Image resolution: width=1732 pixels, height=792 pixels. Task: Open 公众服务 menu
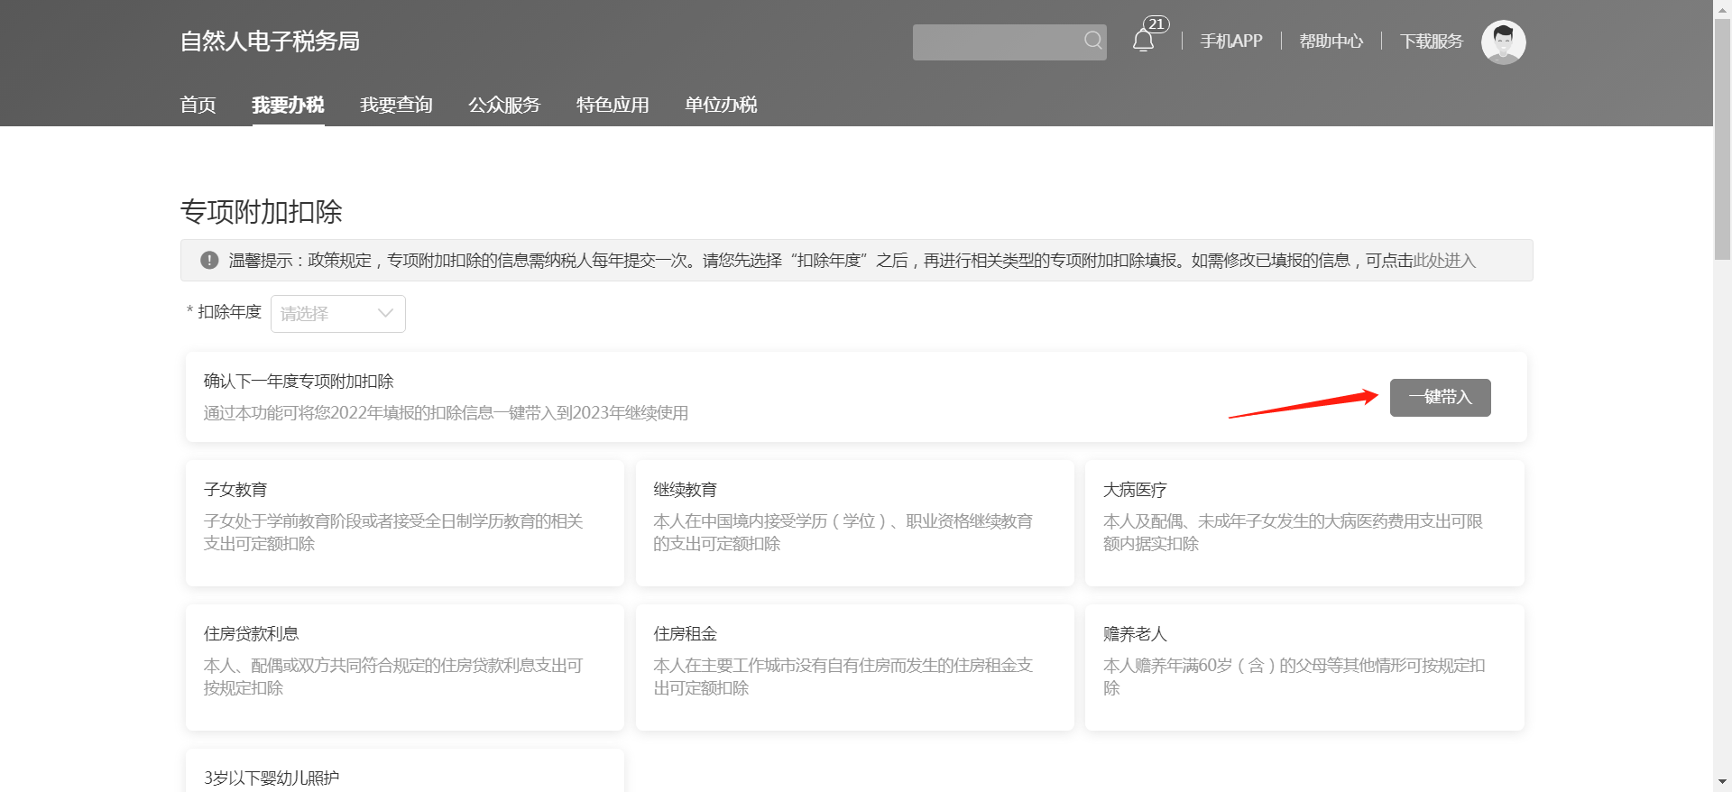click(504, 105)
